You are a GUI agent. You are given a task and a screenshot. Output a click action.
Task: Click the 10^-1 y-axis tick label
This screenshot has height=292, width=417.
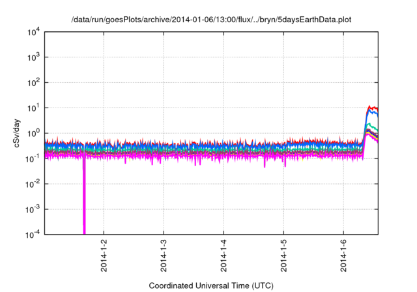click(x=33, y=159)
